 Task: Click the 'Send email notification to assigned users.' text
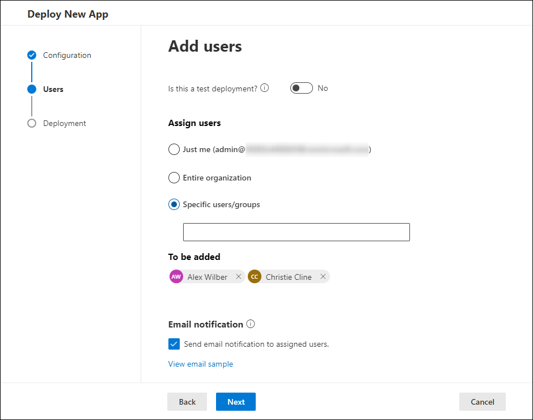click(256, 344)
